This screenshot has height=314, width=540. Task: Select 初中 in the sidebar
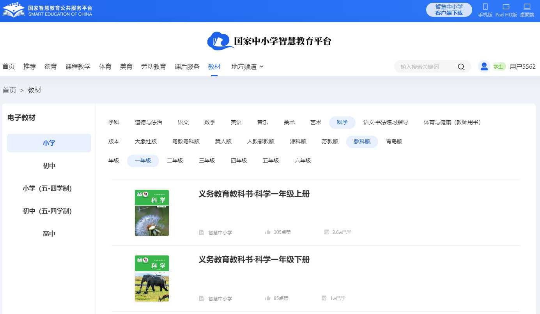tap(49, 166)
